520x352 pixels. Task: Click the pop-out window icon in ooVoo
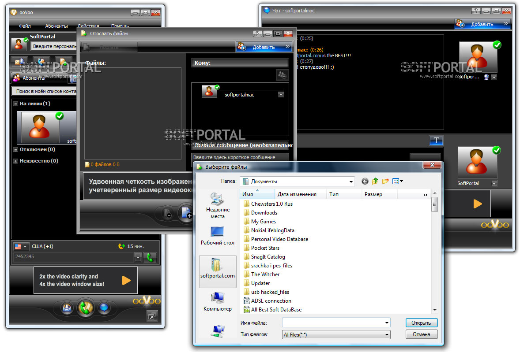(x=151, y=317)
